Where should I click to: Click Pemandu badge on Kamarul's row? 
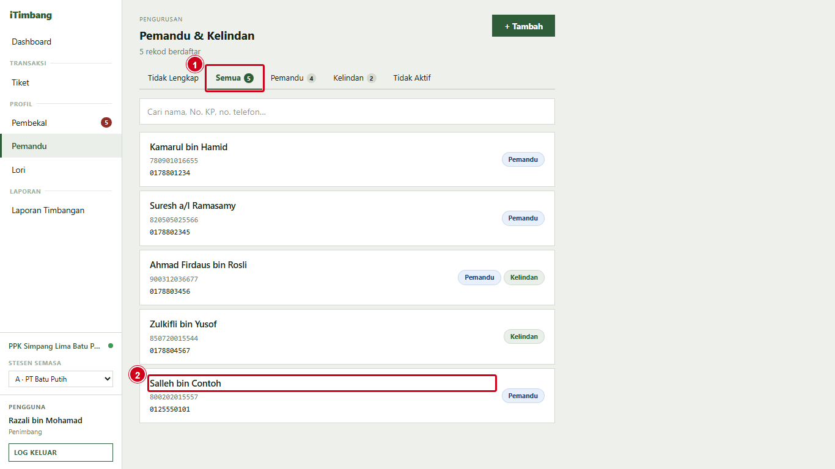[523, 159]
